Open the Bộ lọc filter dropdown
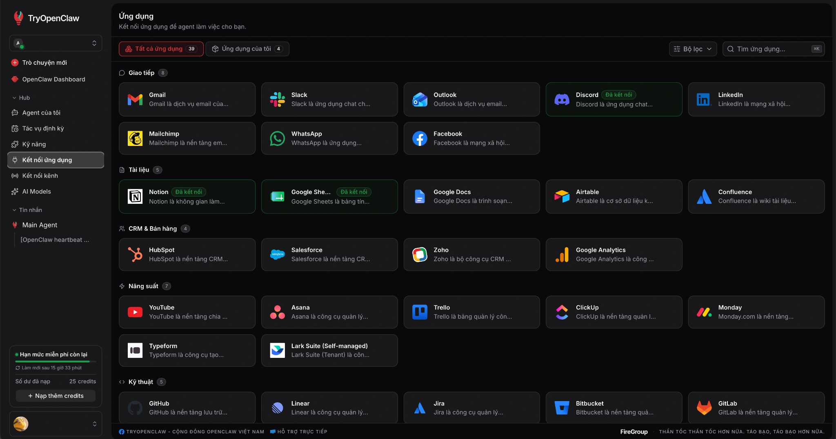The height and width of the screenshot is (439, 836). [x=693, y=49]
